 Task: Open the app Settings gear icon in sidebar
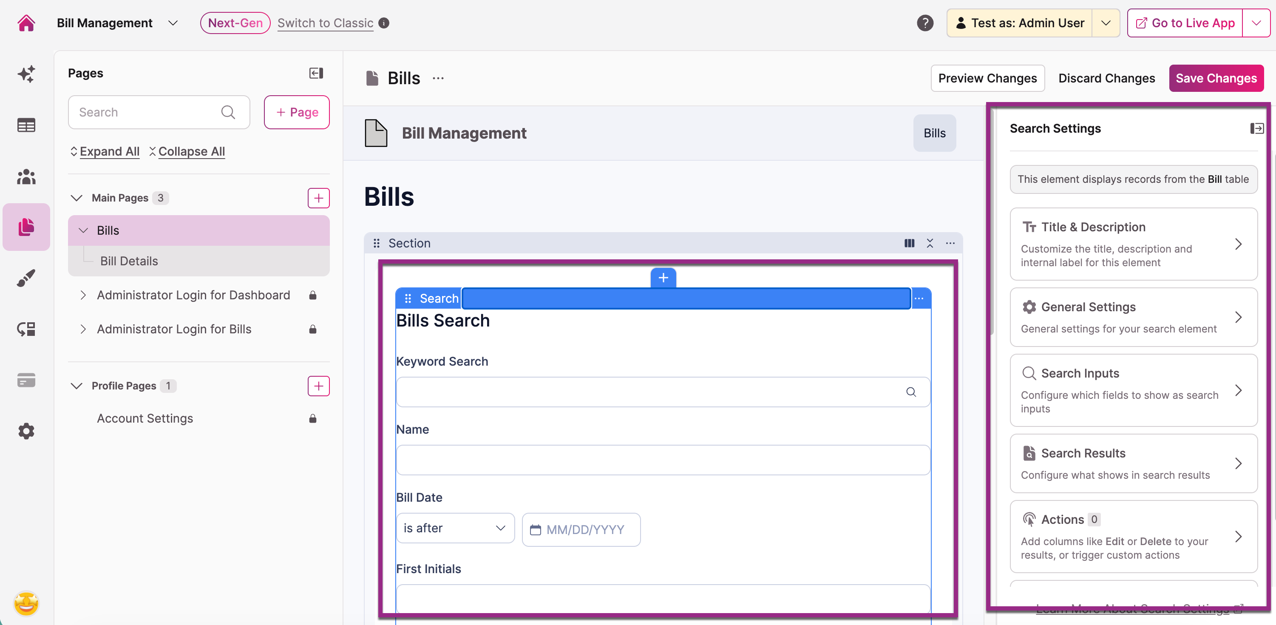tap(26, 431)
